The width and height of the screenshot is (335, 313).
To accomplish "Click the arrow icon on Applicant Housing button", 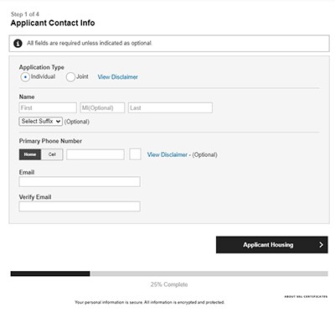I will coord(321,245).
